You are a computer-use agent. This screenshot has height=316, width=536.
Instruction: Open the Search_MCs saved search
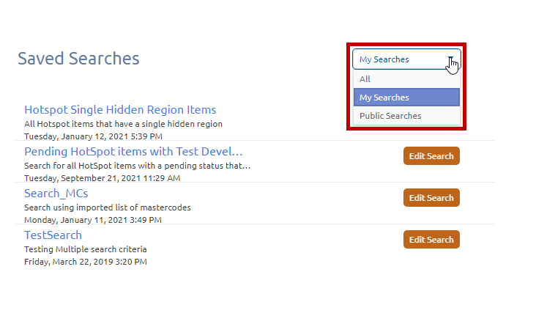(56, 194)
